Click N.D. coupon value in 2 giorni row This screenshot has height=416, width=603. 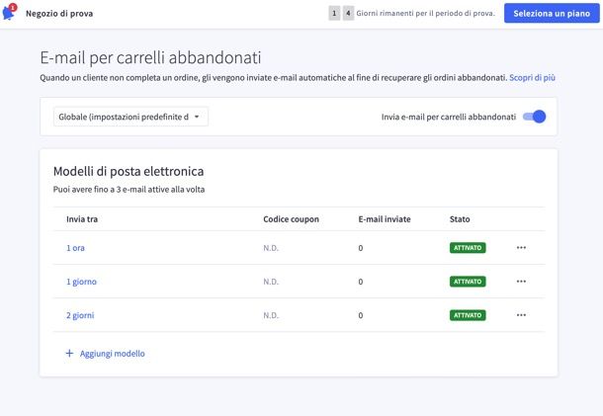[x=271, y=315]
